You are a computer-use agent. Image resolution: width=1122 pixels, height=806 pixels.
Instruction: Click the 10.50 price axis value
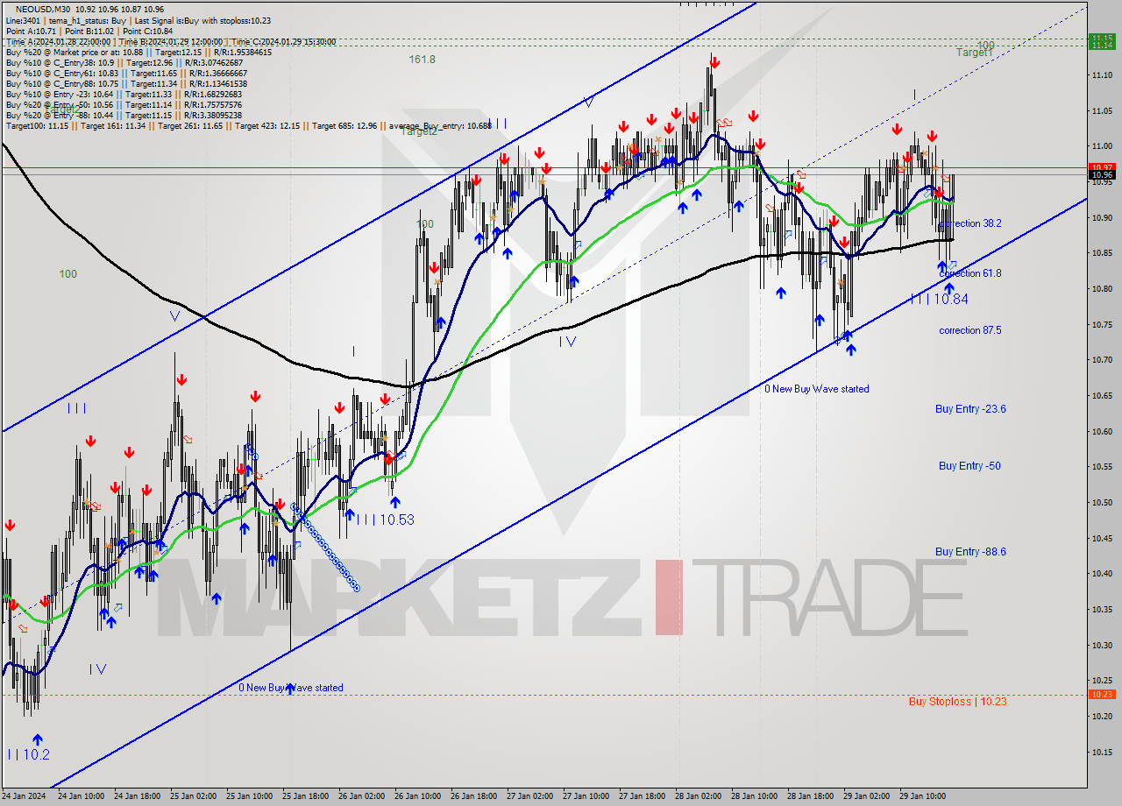(x=1103, y=503)
